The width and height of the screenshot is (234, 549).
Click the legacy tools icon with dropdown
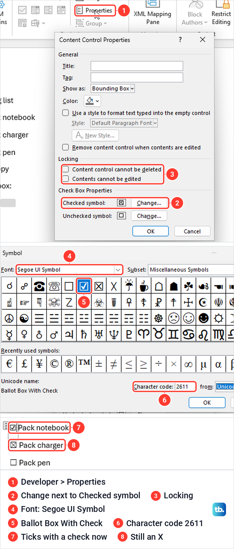tap(38, 23)
